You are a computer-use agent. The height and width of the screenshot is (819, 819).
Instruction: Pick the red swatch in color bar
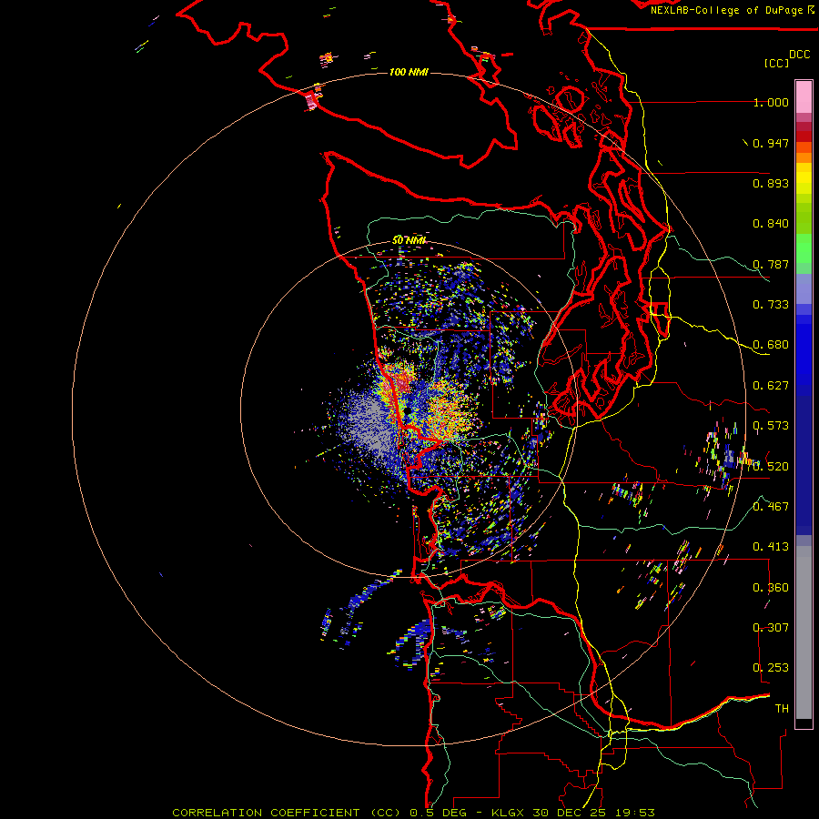(804, 136)
